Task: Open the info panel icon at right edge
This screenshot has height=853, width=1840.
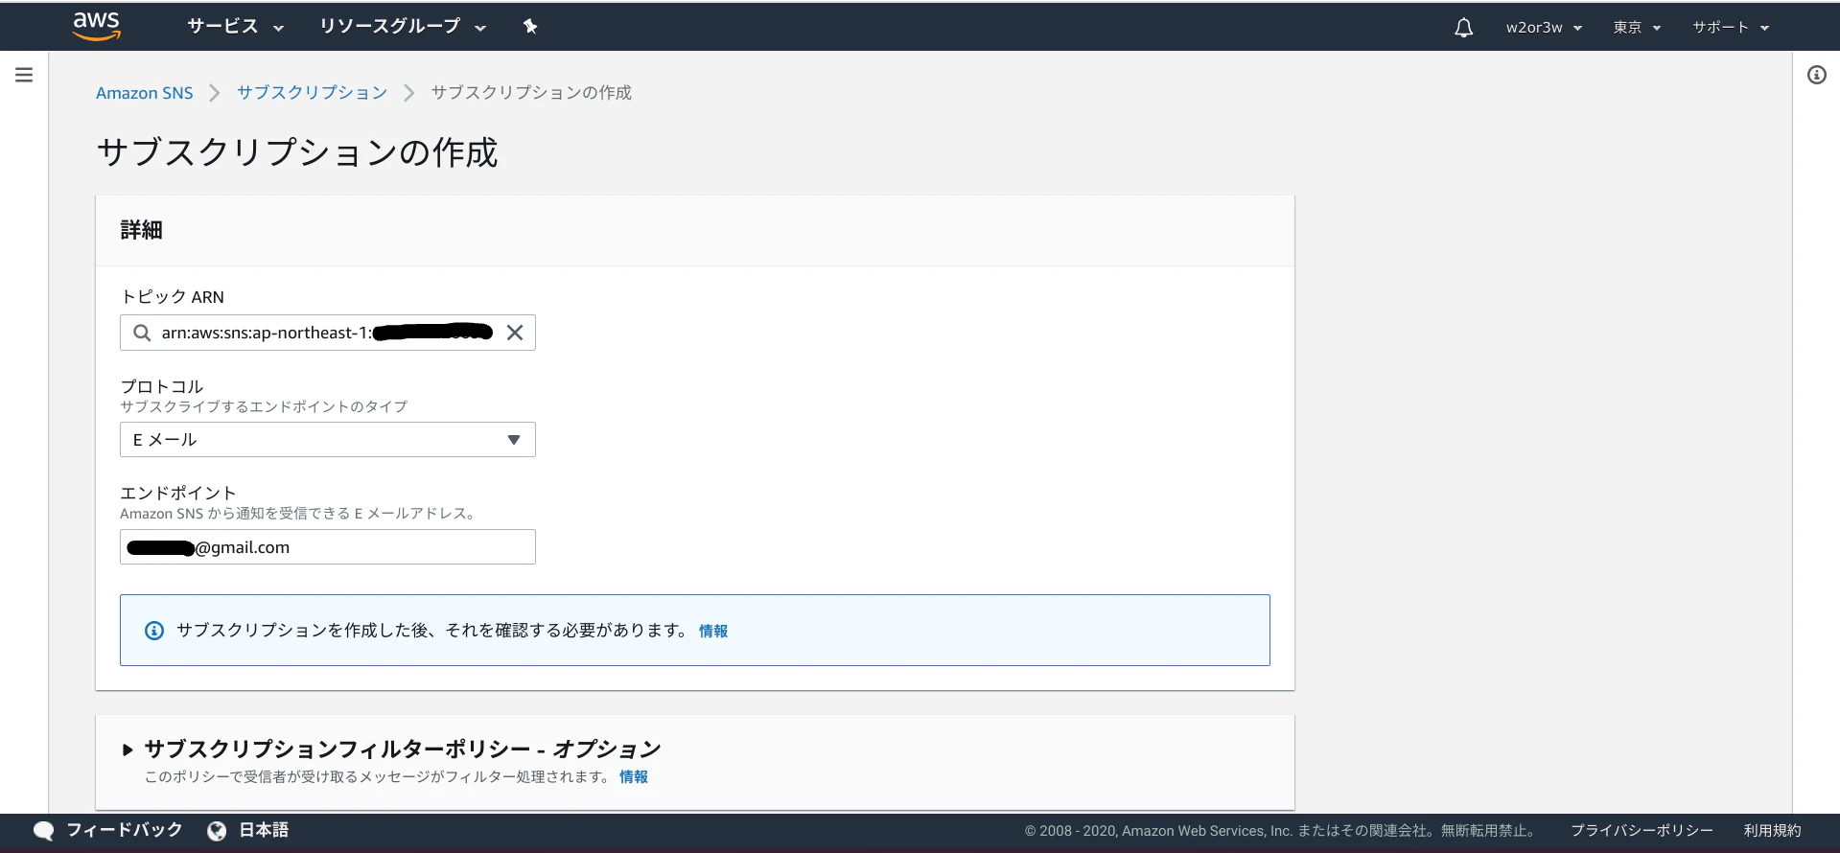Action: [x=1816, y=75]
